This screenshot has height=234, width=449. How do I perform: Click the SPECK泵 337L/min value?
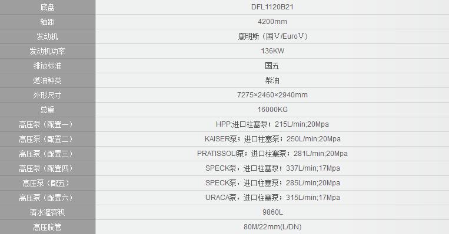[x=272, y=168]
